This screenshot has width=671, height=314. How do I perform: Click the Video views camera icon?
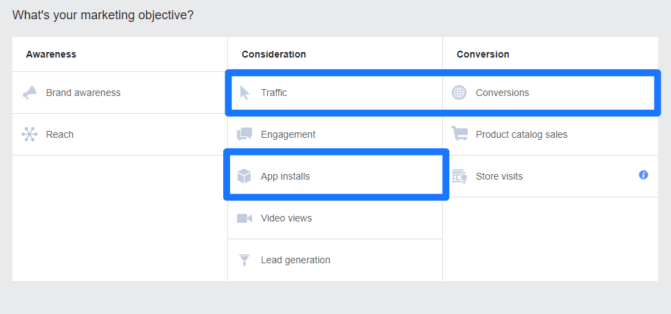coord(244,218)
